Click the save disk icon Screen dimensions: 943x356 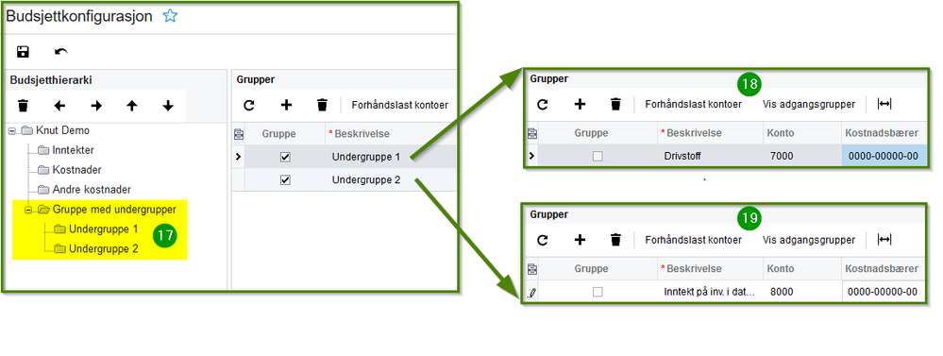24,52
